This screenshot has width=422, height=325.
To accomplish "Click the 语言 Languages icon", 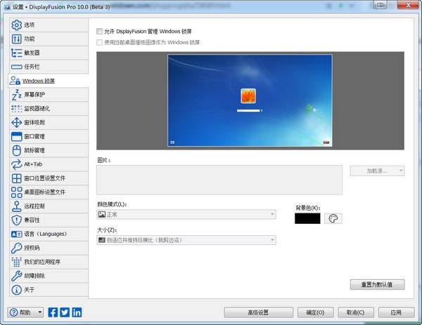I will 16,234.
